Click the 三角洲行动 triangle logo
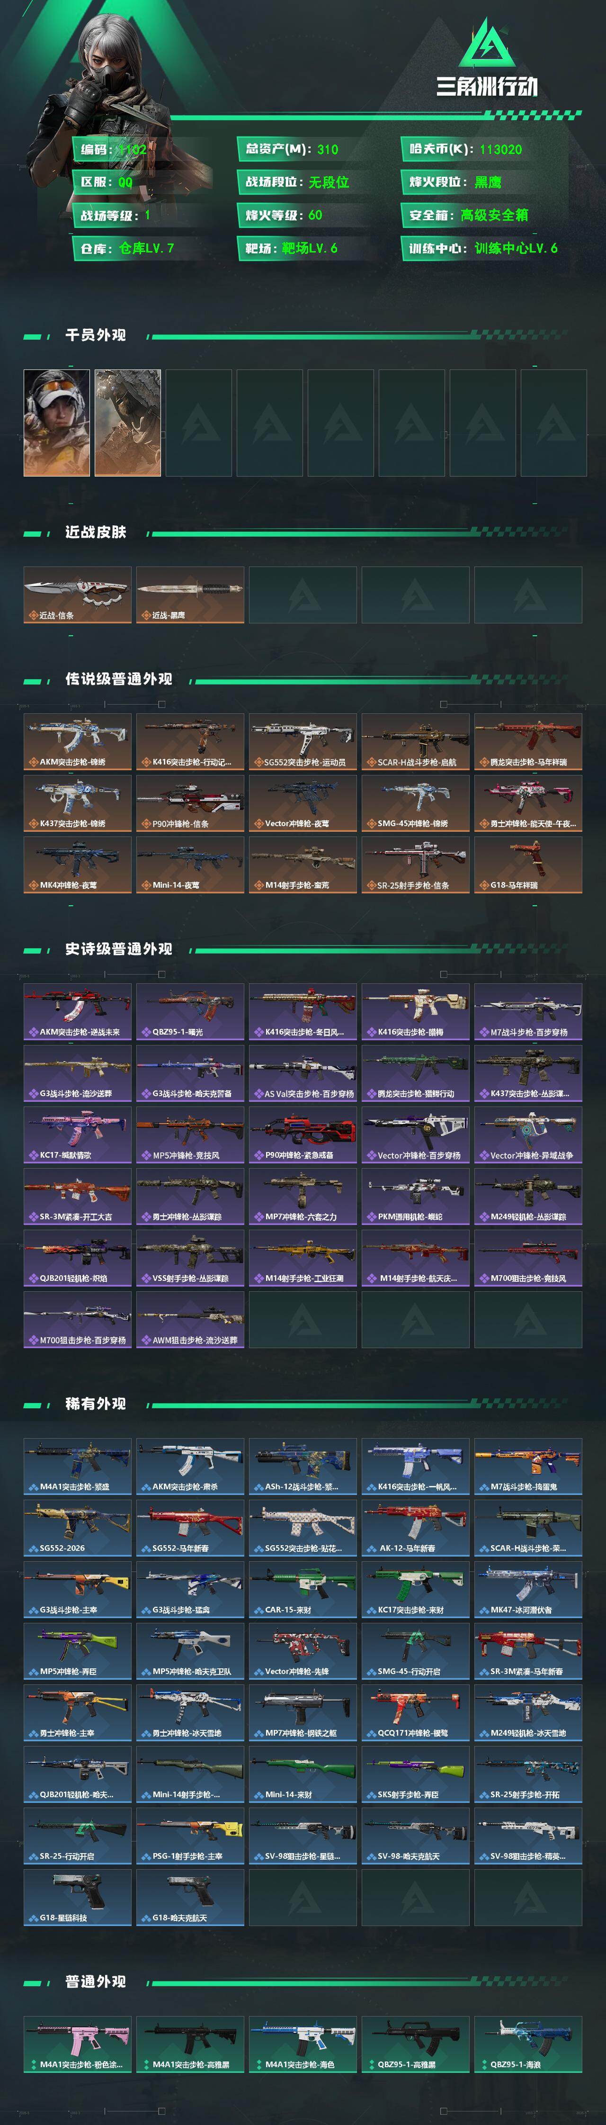 click(x=486, y=42)
